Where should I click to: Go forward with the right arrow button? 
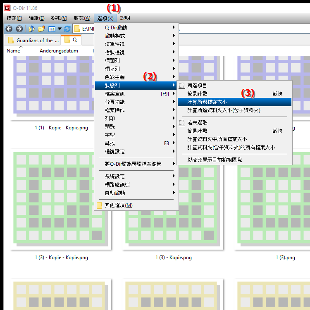[x=19, y=29]
